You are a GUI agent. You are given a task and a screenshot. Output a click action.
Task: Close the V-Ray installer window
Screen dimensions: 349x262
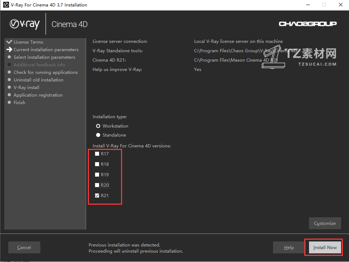click(341, 5)
